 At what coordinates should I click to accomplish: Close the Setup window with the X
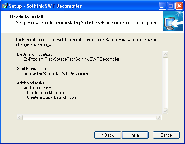pyautogui.click(x=179, y=6)
